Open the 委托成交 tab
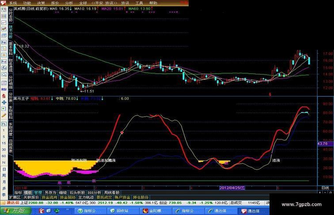Screen dimensions: 334x215 [x=104, y=197]
